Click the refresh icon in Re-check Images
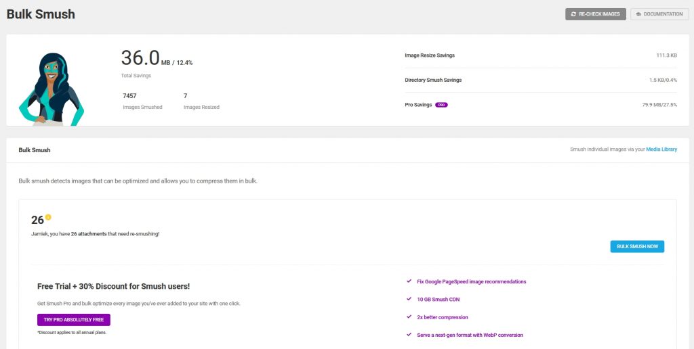Image resolution: width=694 pixels, height=349 pixels. coord(573,14)
